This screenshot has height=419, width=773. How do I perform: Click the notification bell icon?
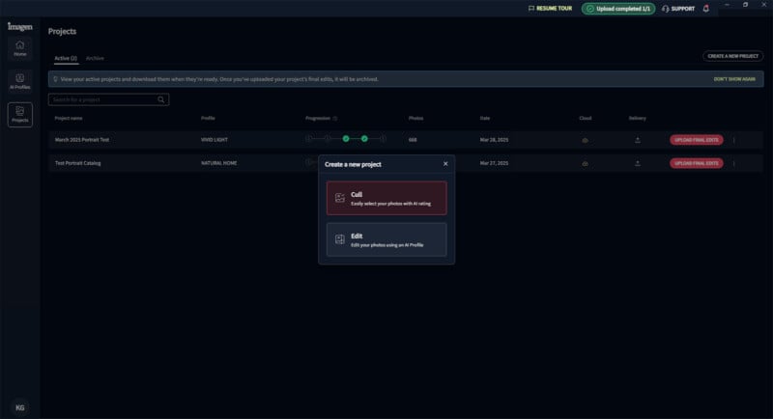(706, 9)
